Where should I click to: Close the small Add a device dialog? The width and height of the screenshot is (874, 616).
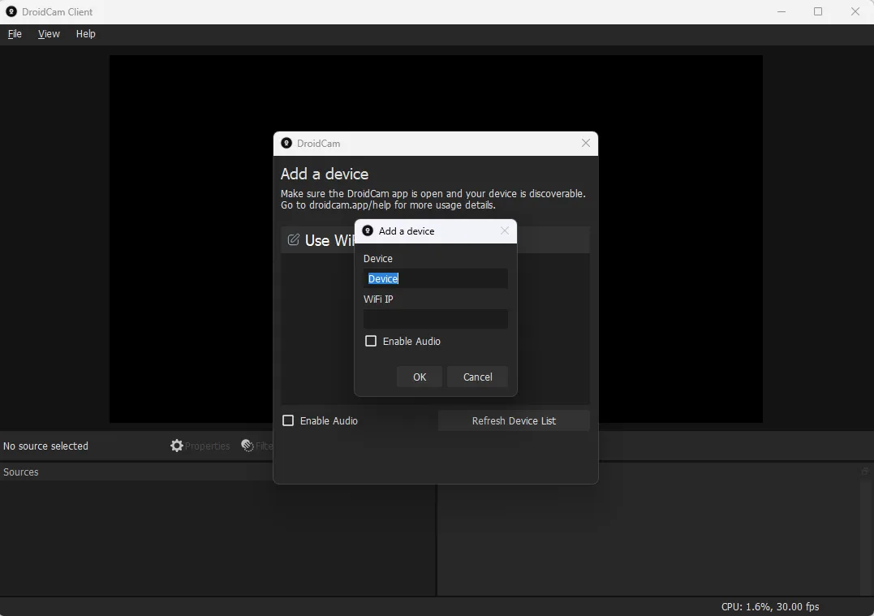[x=505, y=230]
